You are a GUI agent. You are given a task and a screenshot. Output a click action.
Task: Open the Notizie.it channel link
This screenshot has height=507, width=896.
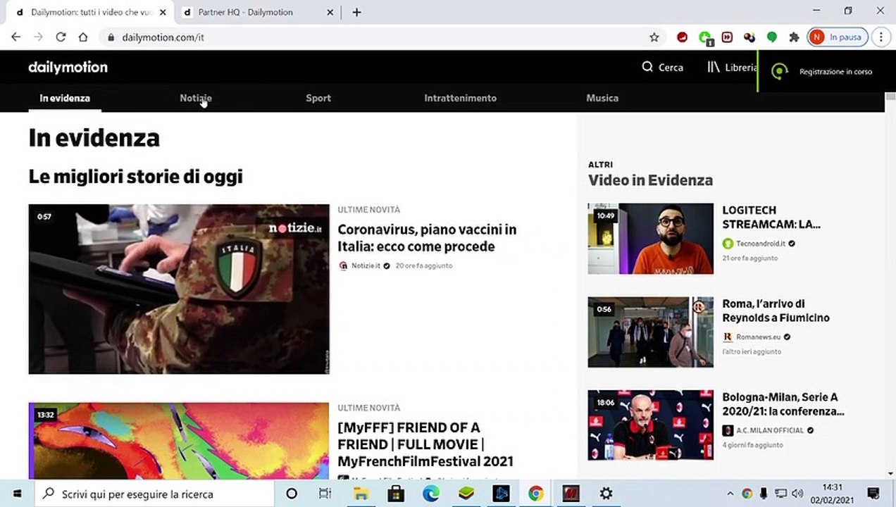pos(366,265)
